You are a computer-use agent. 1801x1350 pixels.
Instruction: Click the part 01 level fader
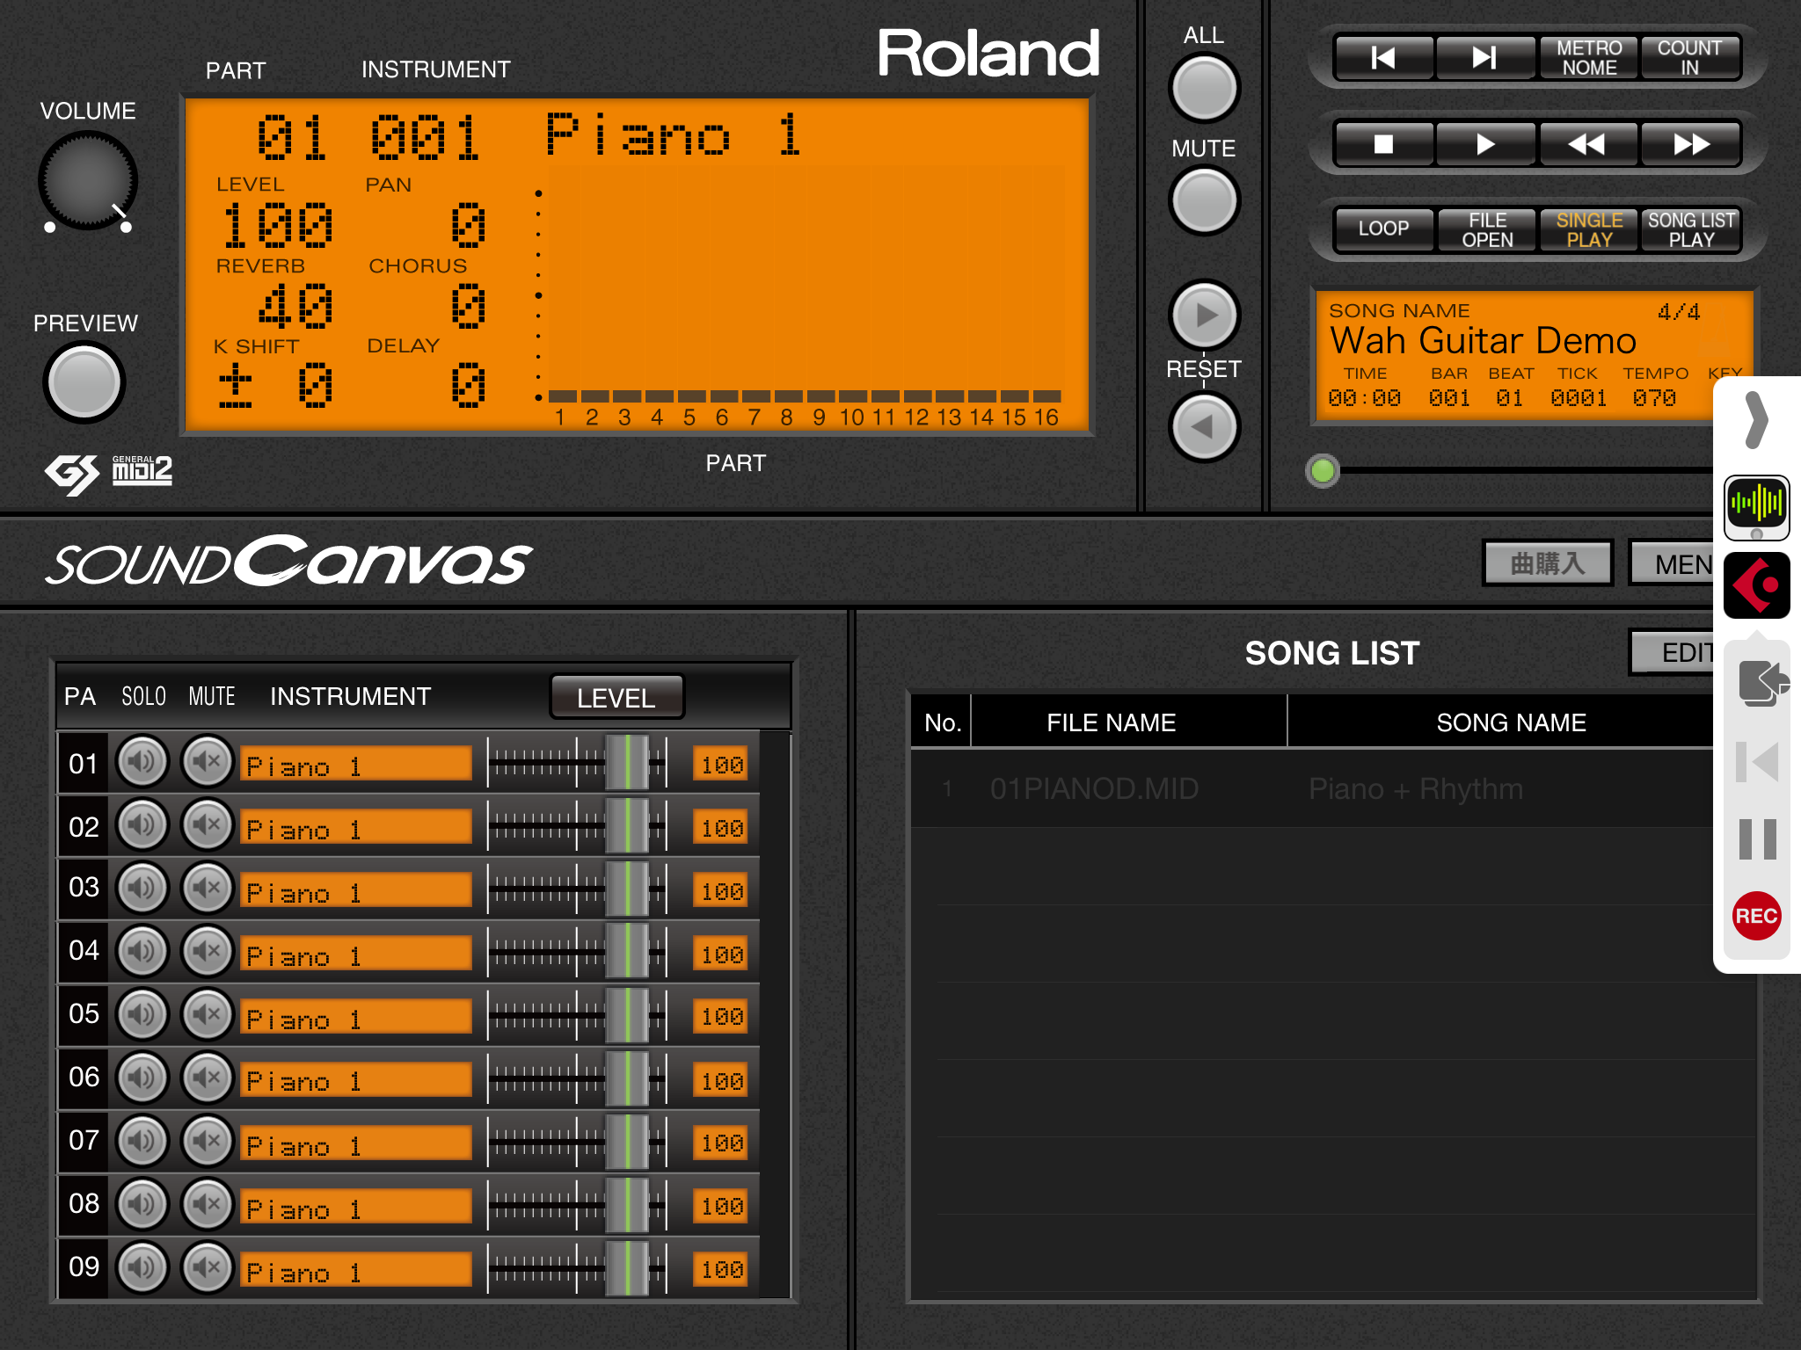627,763
